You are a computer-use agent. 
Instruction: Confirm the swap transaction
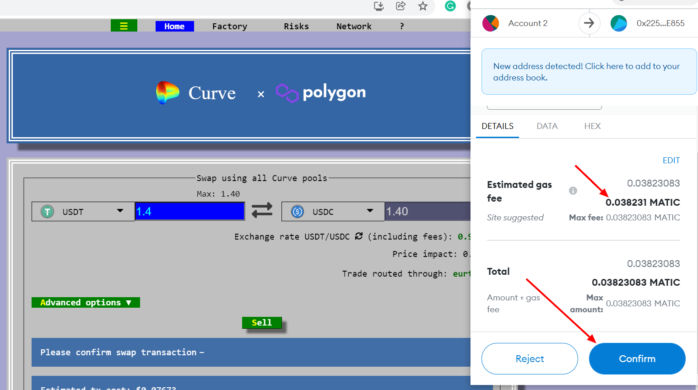[x=637, y=358]
